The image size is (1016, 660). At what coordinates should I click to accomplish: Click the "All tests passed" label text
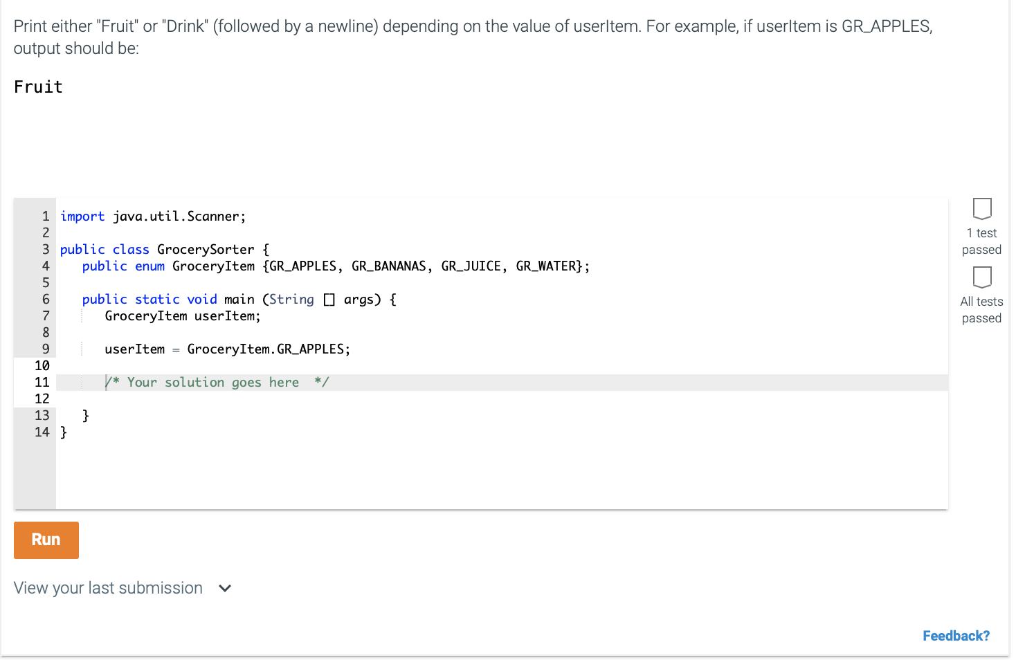[981, 310]
